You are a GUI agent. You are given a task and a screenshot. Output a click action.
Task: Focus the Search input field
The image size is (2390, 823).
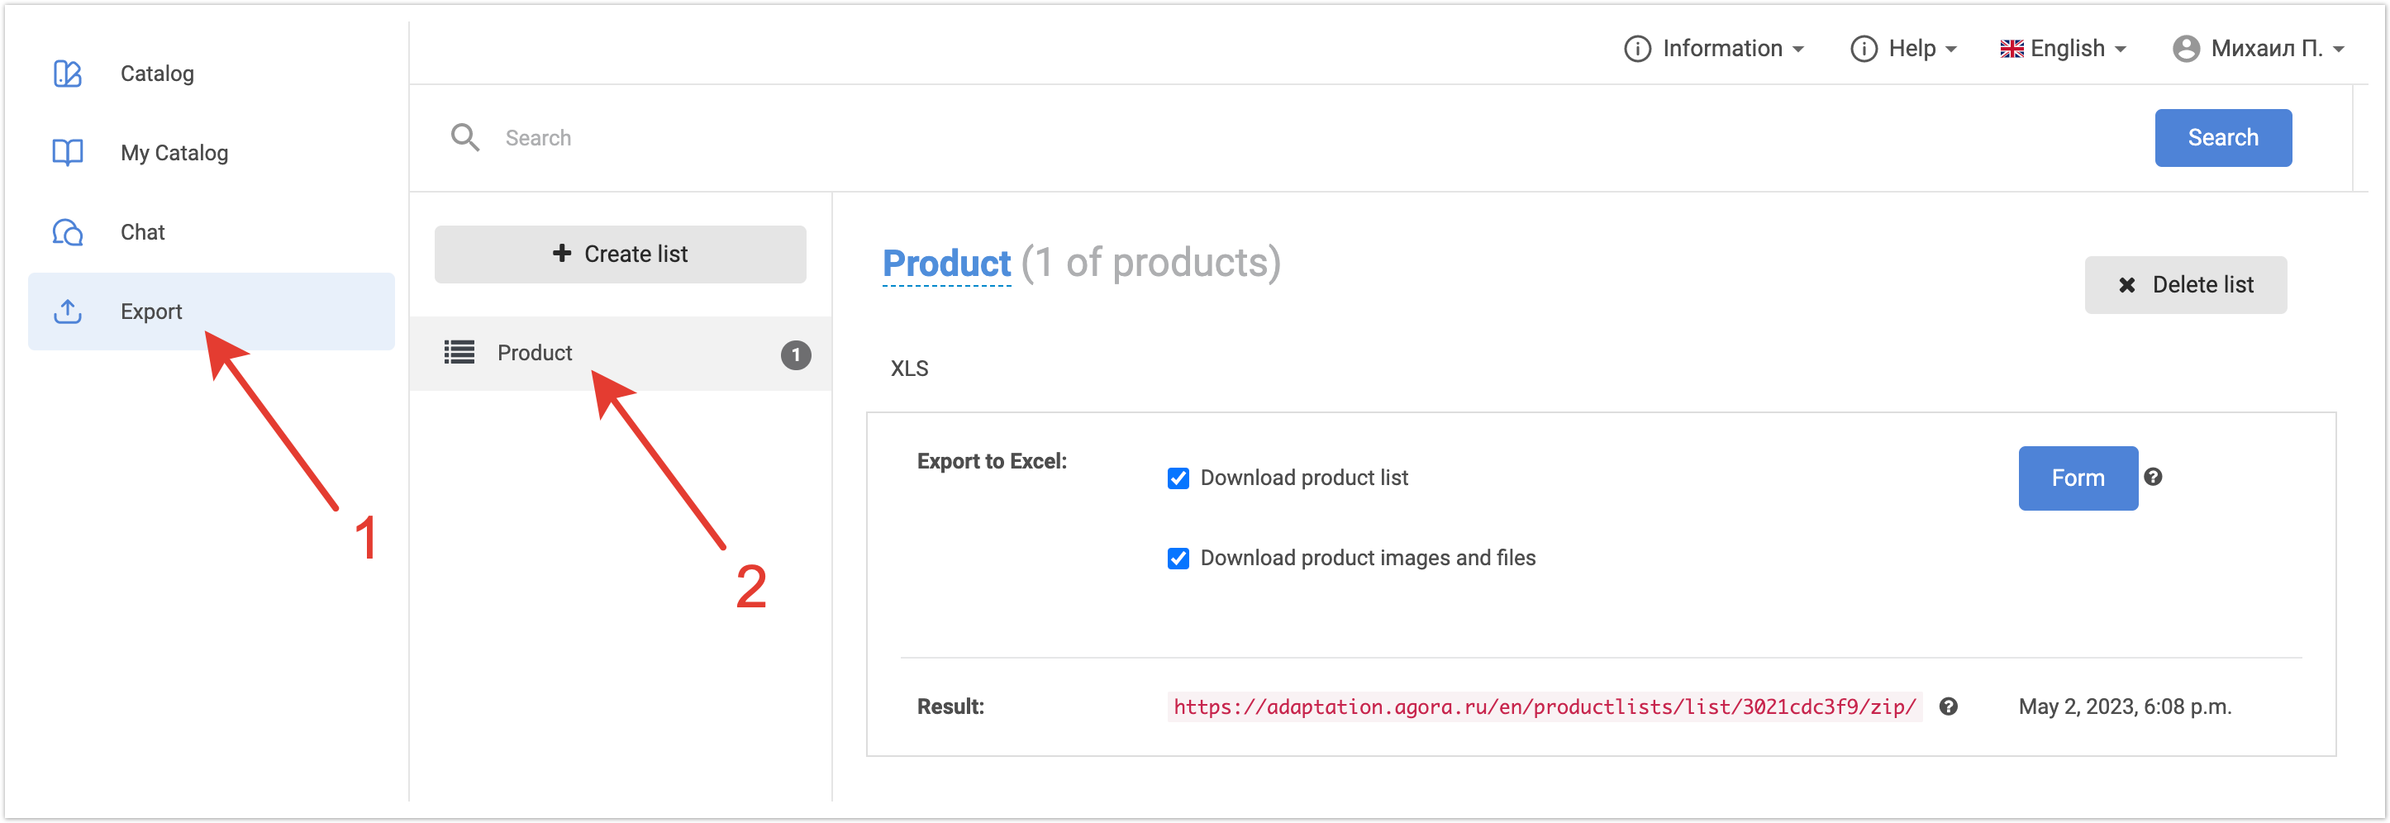(x=1299, y=137)
